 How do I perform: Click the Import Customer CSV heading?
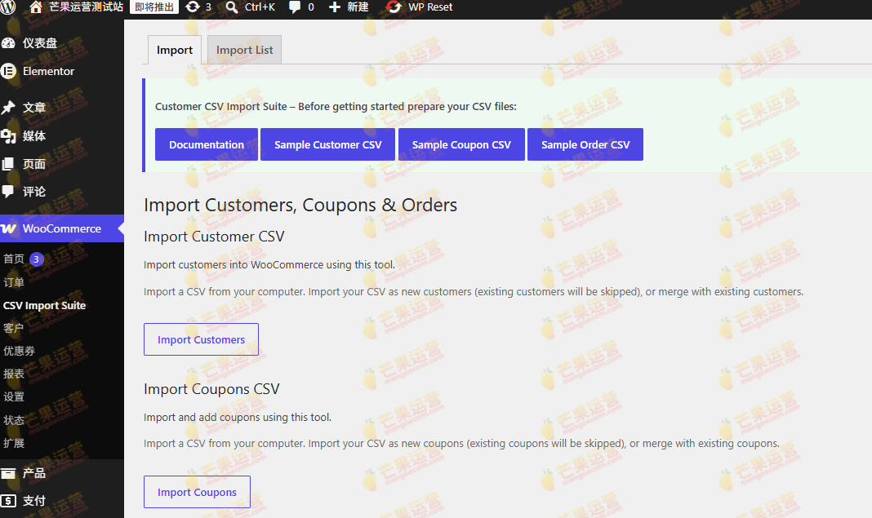click(214, 237)
